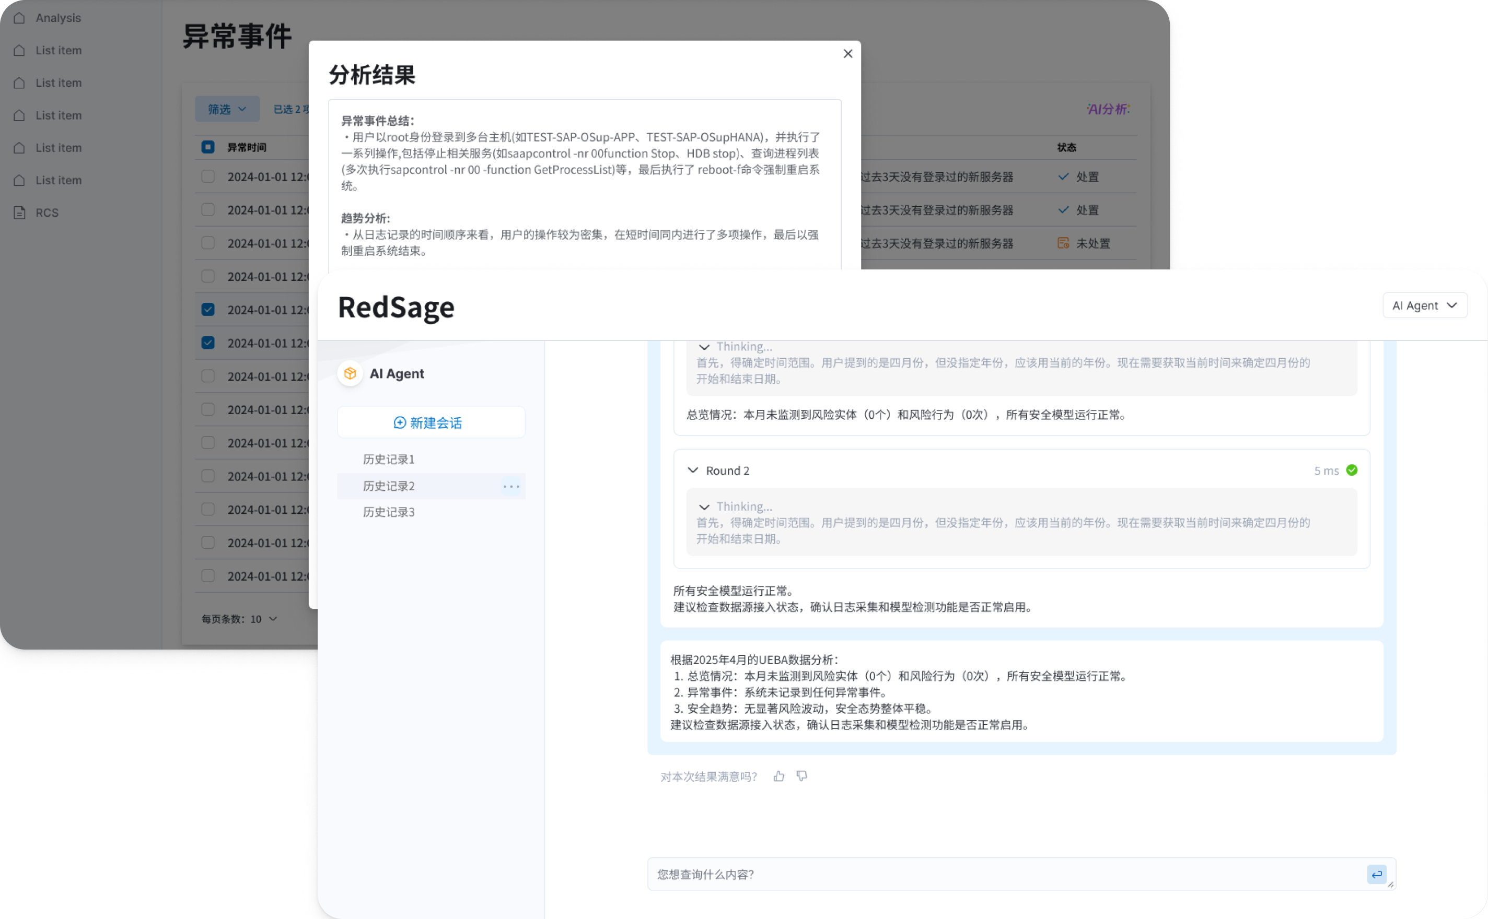Screen dimensions: 1488x919
Task: Open 历史记录3 conversation
Action: pyautogui.click(x=389, y=512)
